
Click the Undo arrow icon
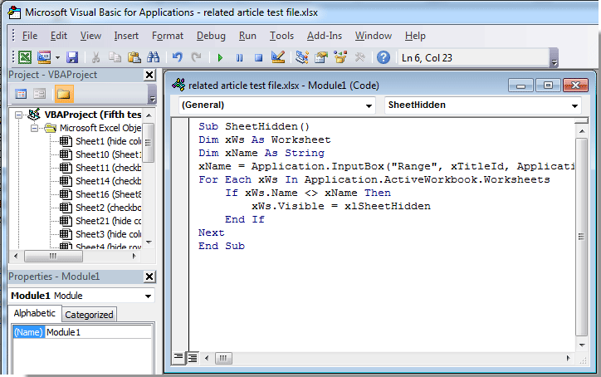(177, 57)
